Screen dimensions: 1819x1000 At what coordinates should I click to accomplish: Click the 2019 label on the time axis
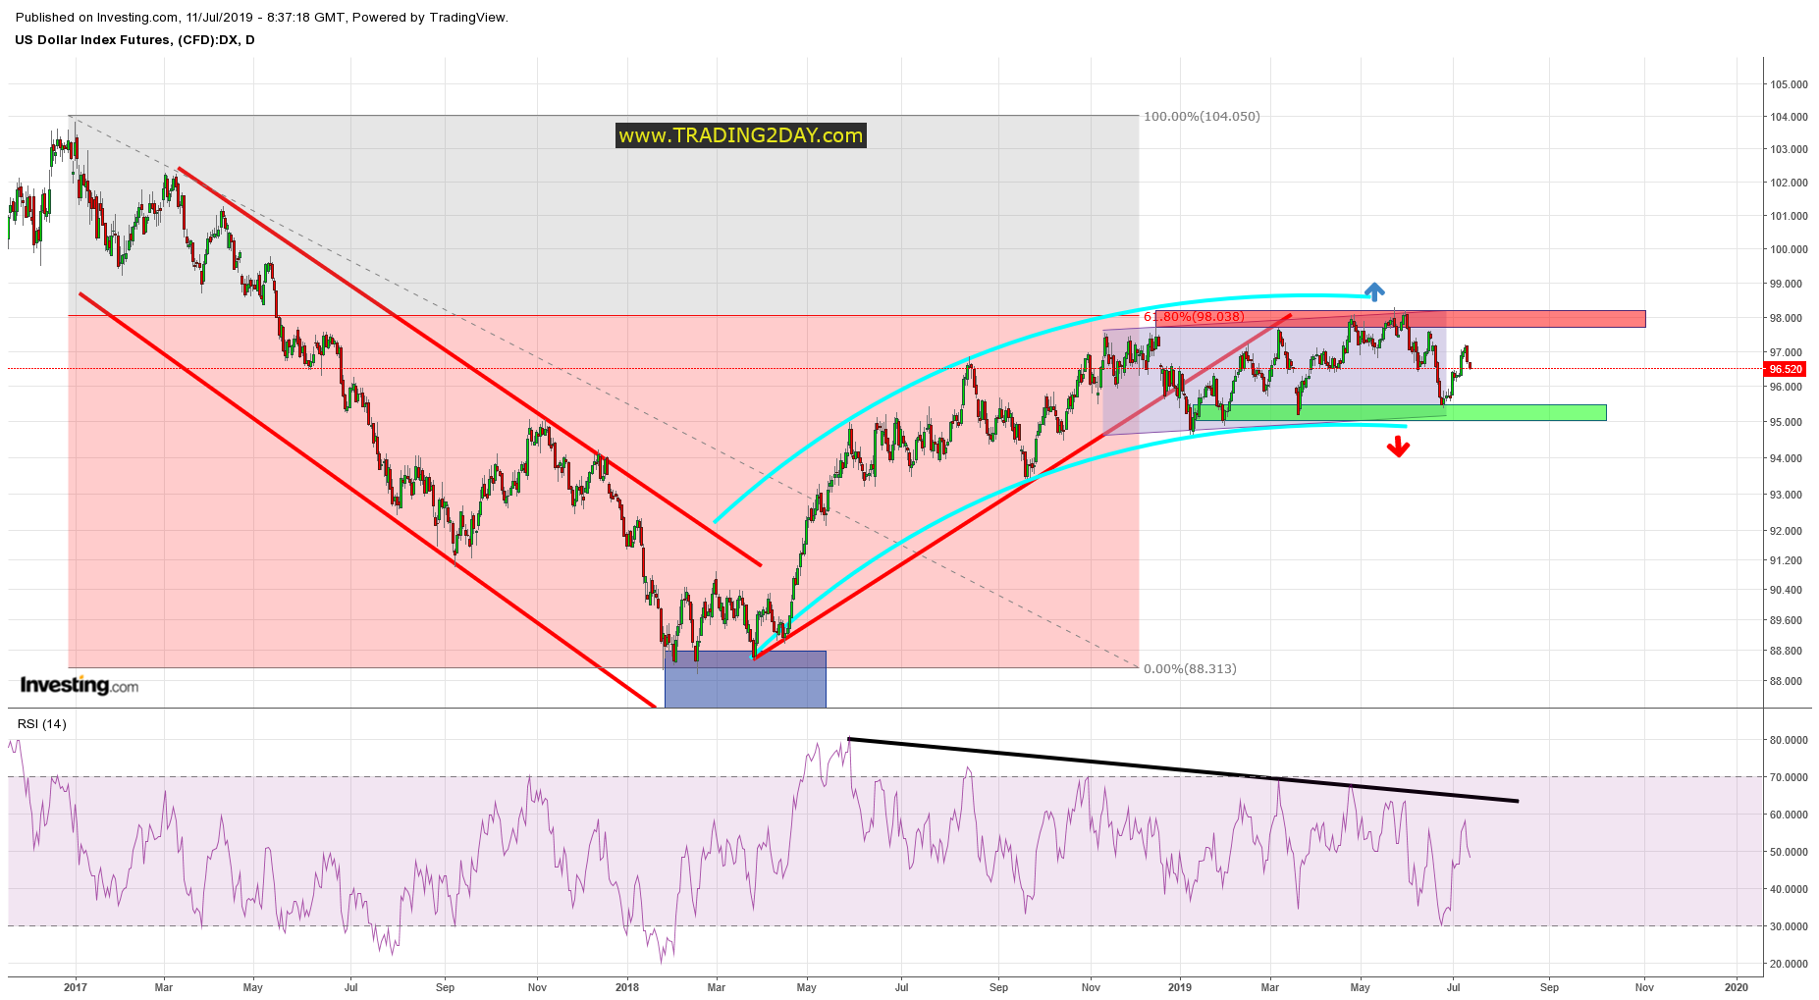point(1180,987)
